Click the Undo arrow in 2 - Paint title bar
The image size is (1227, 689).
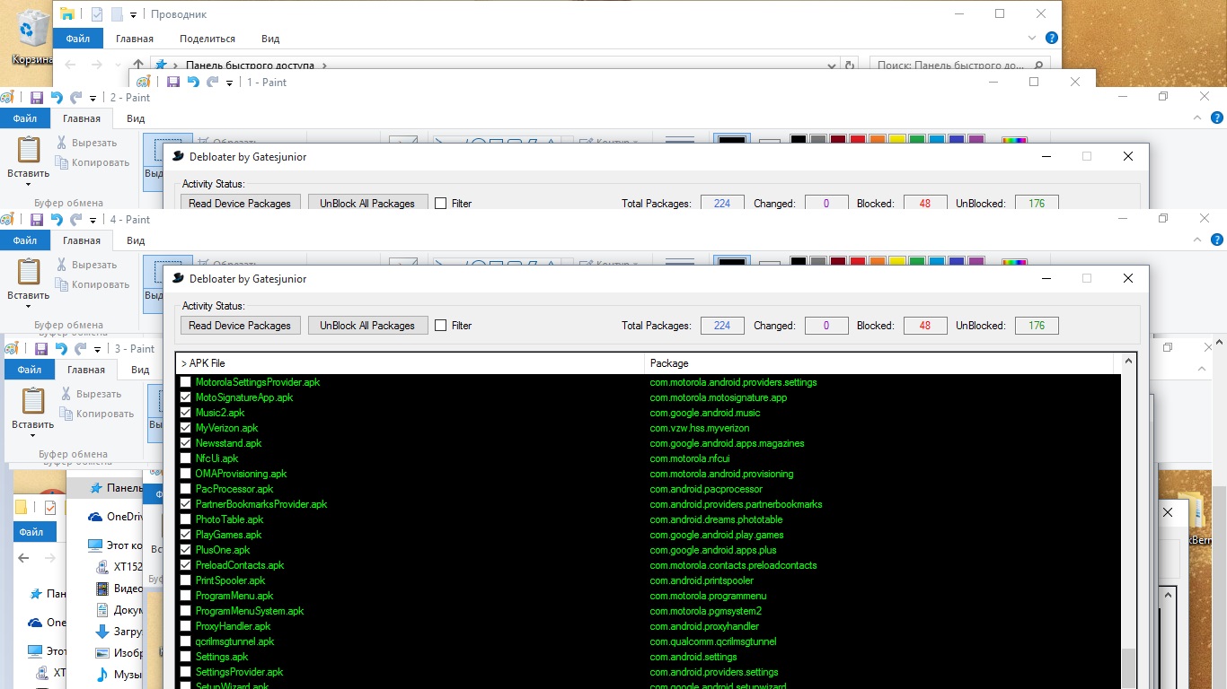pyautogui.click(x=57, y=97)
